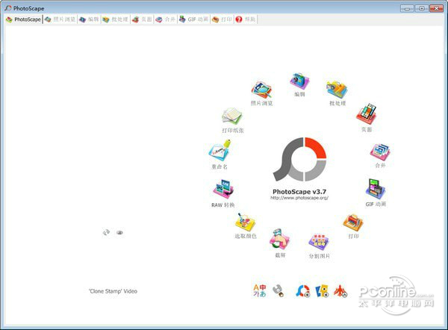448x330 pixels.
Task: Open the 打印纸张 paper print icon
Action: (x=232, y=116)
